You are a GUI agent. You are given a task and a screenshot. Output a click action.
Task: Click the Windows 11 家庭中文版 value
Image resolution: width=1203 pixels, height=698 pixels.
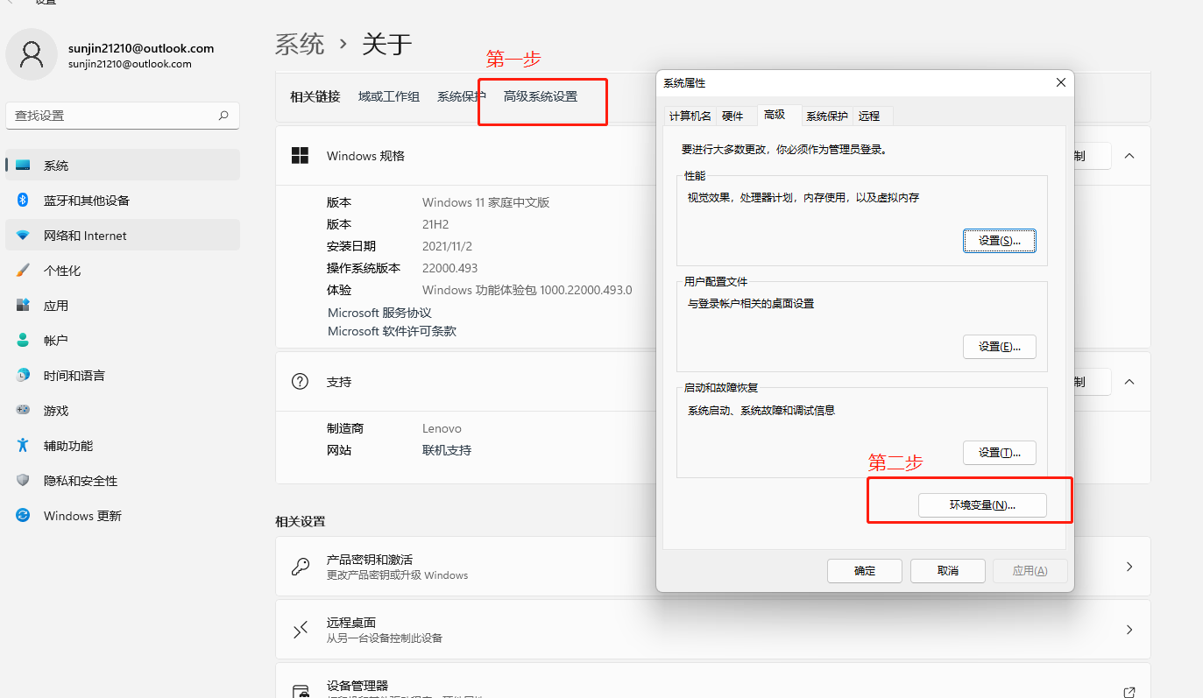[486, 202]
